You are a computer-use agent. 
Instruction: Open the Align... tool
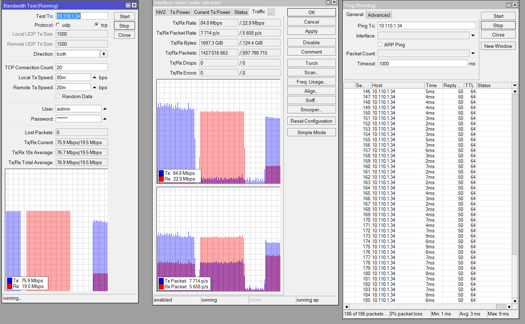click(312, 91)
